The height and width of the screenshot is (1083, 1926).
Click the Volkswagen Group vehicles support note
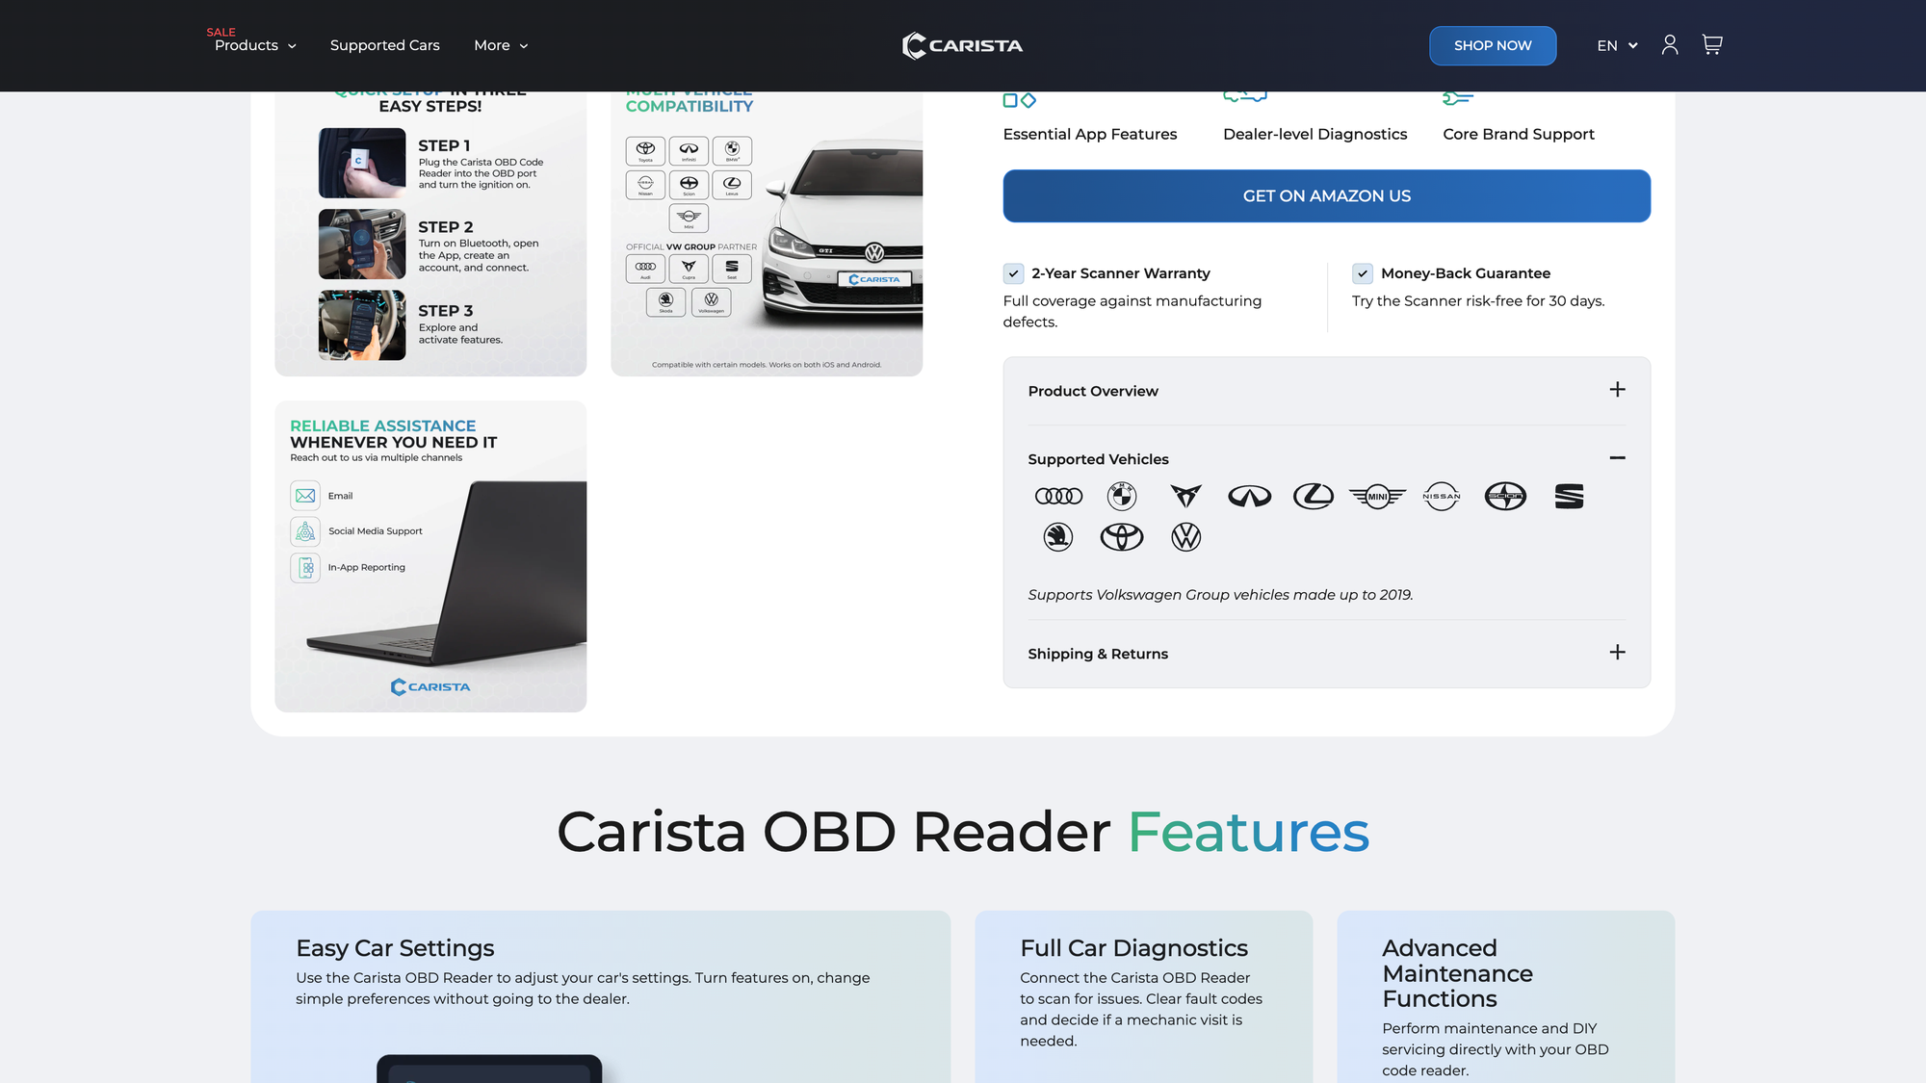pos(1220,595)
